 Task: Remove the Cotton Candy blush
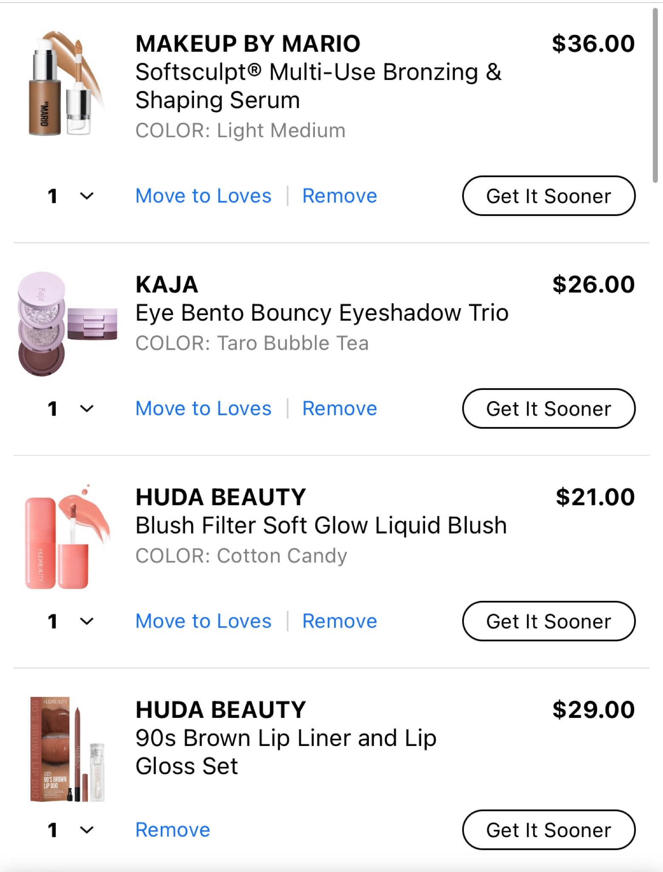pos(340,621)
